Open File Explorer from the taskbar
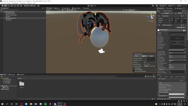The width and height of the screenshot is (188, 106). (x=31, y=104)
